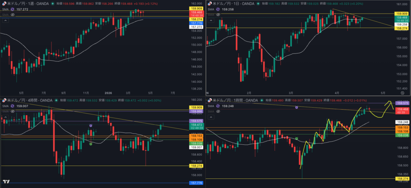Collapse the weekly chart indicator legend
Viewport: 411px width, 188px height.
5,20
